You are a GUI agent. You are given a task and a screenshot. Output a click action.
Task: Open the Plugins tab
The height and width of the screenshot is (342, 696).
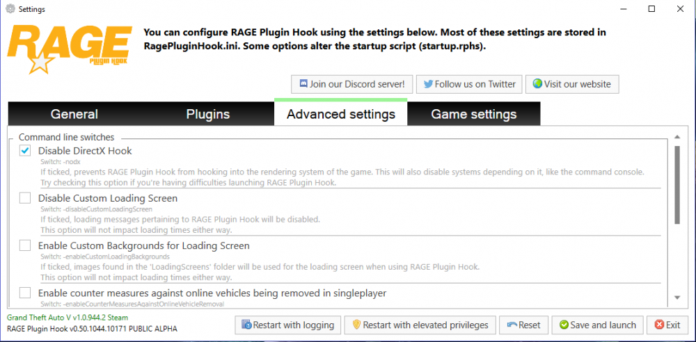pos(209,114)
